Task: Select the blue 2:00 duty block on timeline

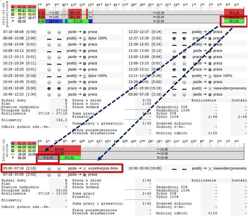Action: pyautogui.click(x=54, y=21)
